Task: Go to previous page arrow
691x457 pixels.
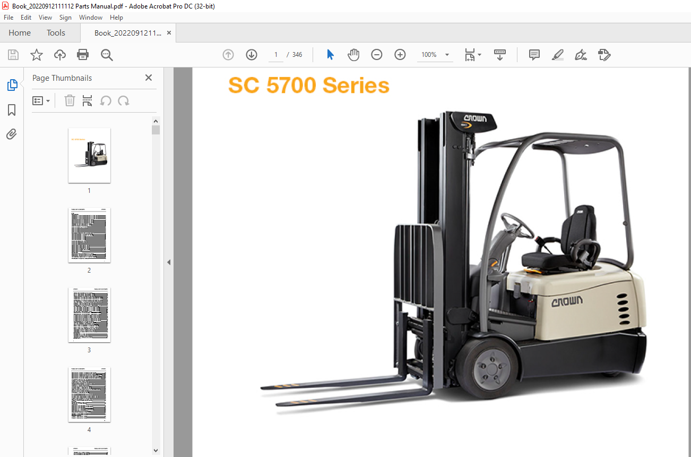Action: tap(228, 55)
